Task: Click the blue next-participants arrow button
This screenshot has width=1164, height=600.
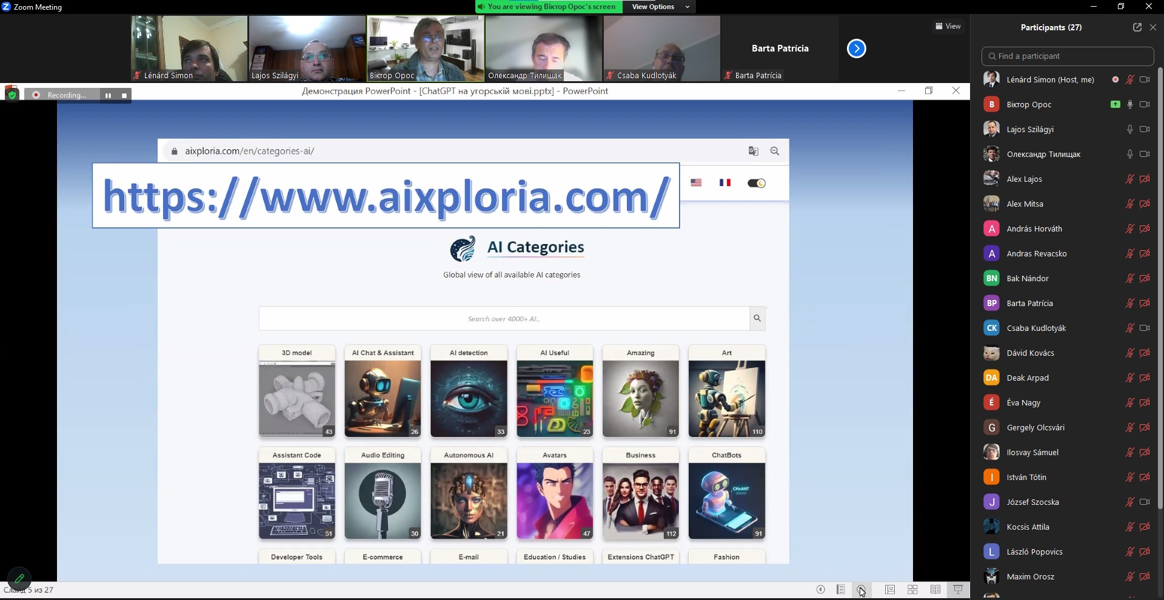Action: [856, 48]
